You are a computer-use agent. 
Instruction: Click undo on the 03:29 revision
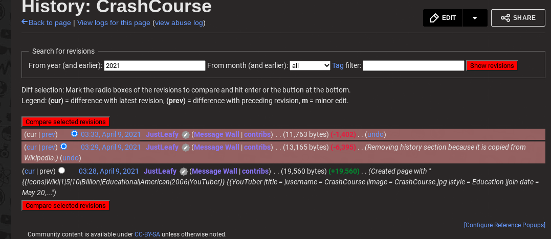tap(70, 158)
